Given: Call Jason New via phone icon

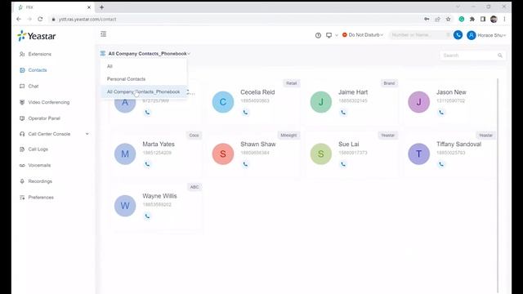Looking at the screenshot, I should click(x=441, y=113).
